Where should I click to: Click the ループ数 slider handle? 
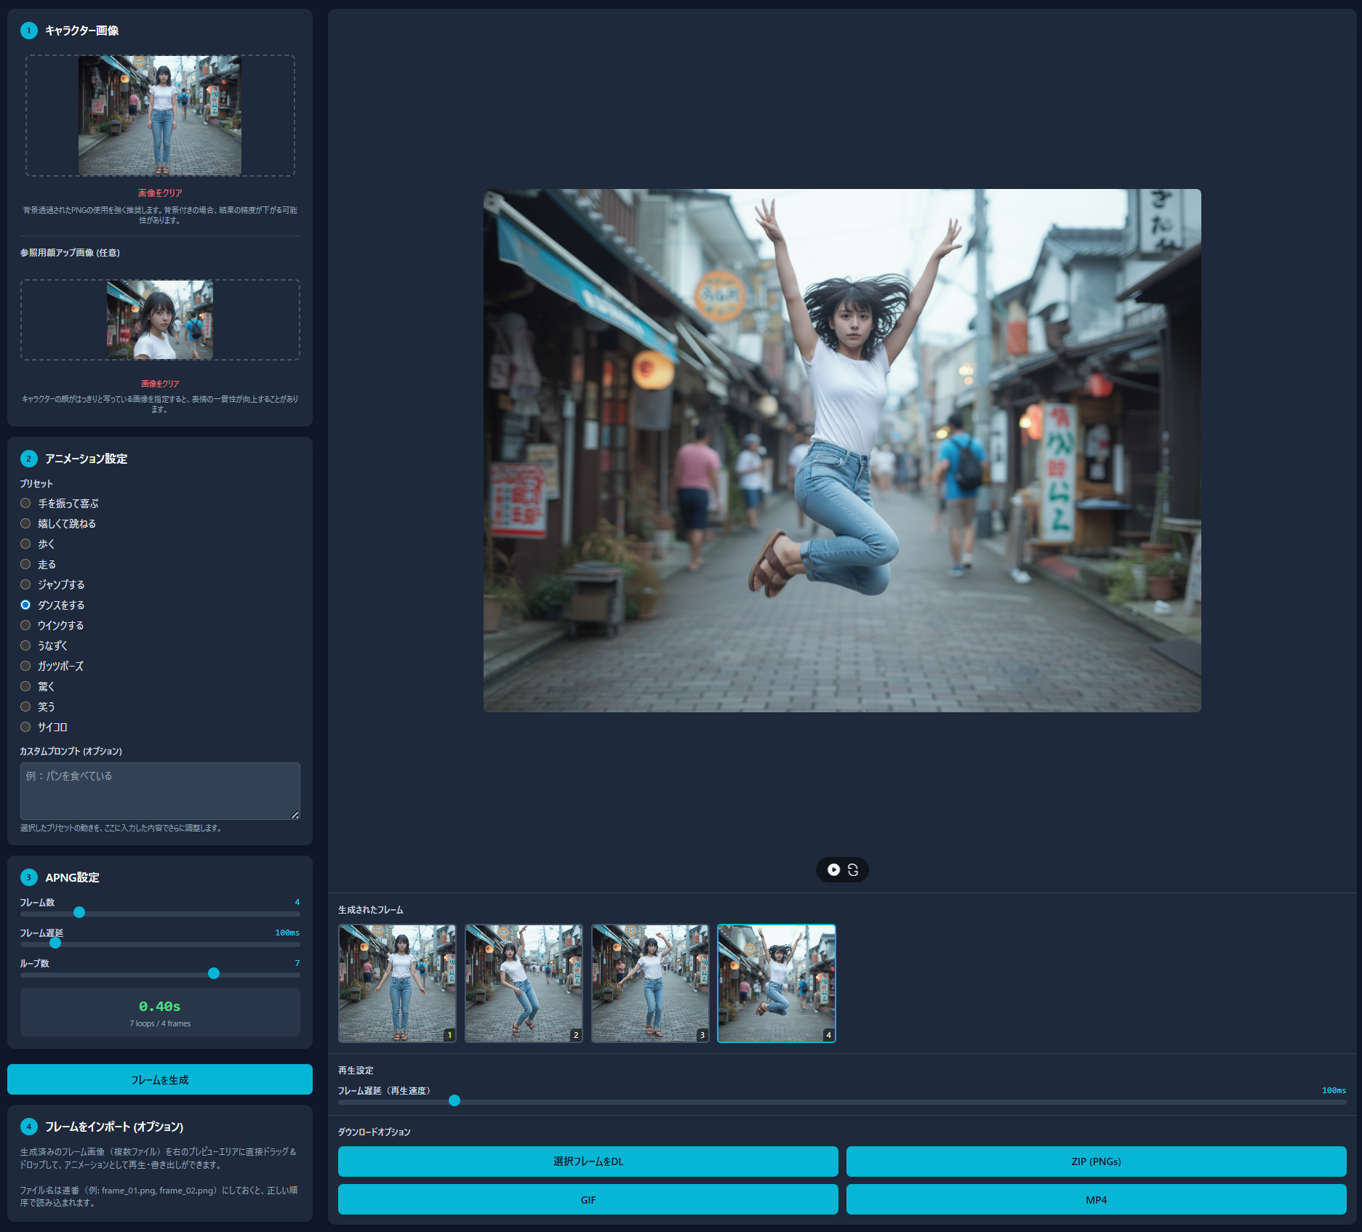214,973
